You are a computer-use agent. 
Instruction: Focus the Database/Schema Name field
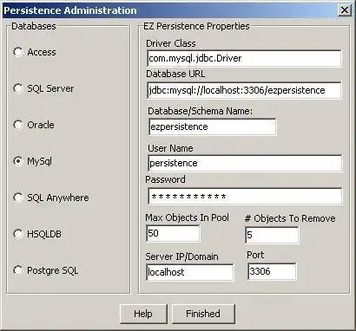(x=213, y=127)
